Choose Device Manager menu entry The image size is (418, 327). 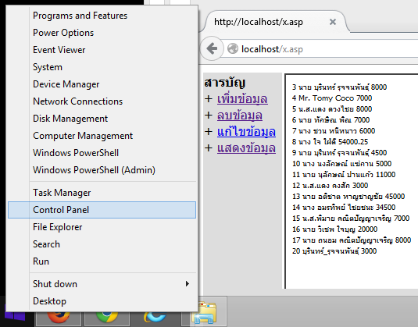click(102, 84)
